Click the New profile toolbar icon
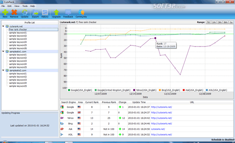The width and height of the screenshot is (235, 143). [5, 13]
